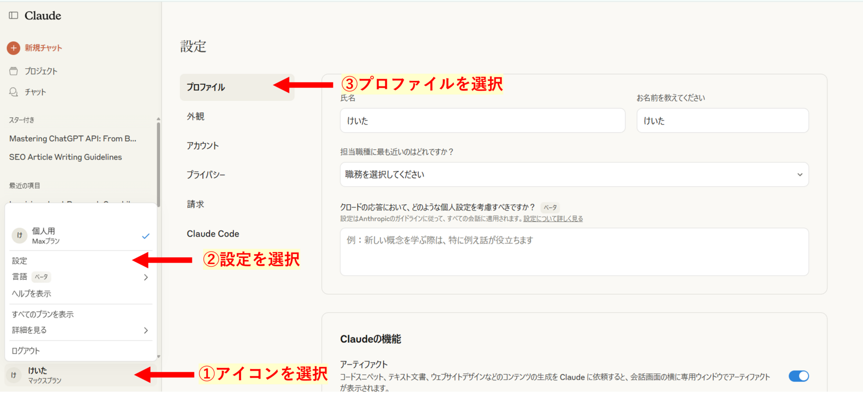Viewport: 863px width, 394px height.
Task: Click the personal preferences textarea
Action: click(x=574, y=252)
